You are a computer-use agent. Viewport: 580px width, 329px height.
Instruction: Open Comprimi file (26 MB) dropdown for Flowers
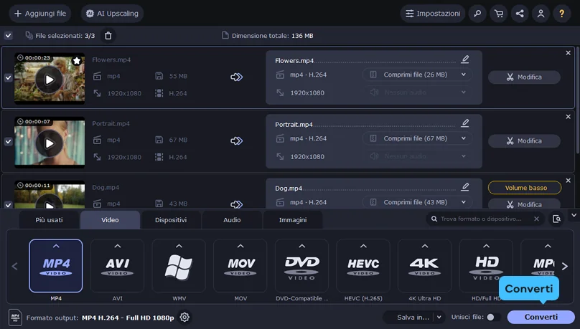pyautogui.click(x=417, y=75)
